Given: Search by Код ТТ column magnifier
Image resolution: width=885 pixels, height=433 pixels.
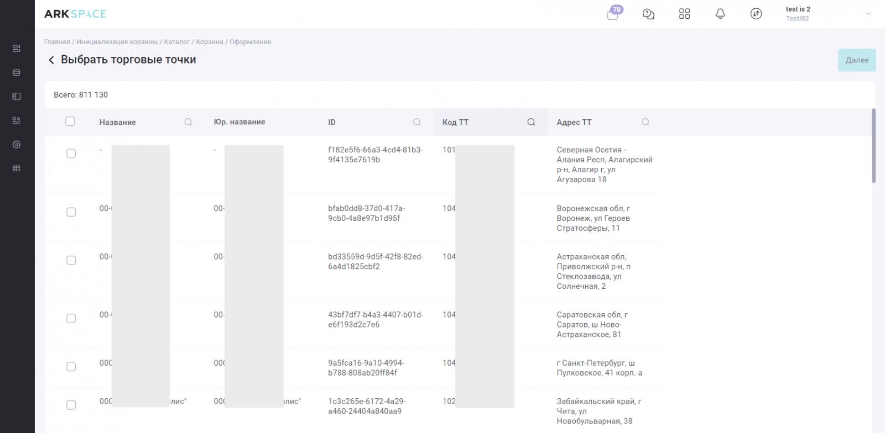Looking at the screenshot, I should coord(531,122).
